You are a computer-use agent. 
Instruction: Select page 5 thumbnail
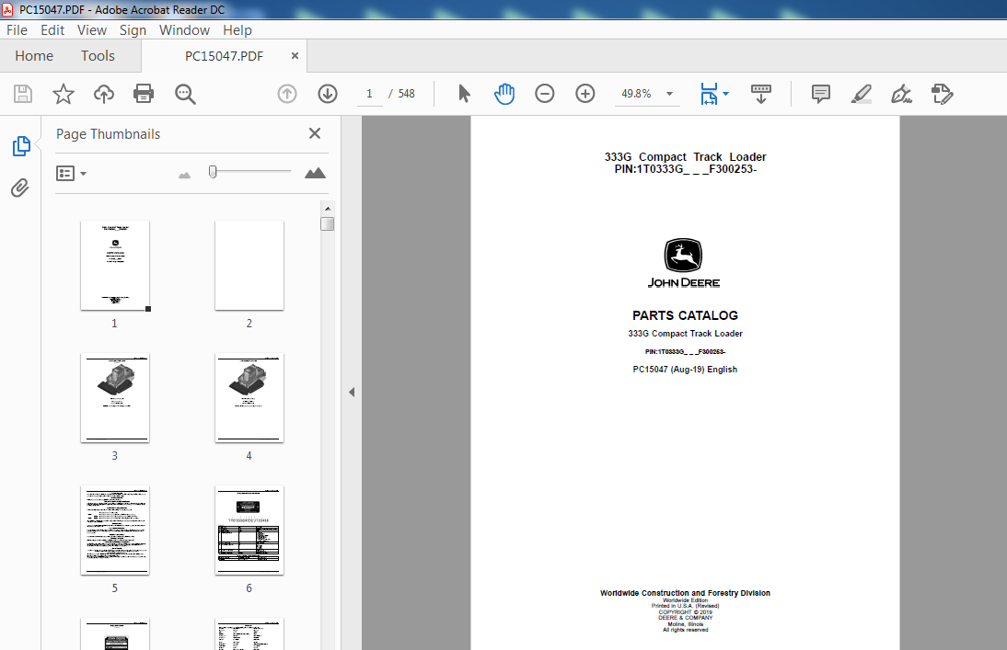[x=115, y=530]
